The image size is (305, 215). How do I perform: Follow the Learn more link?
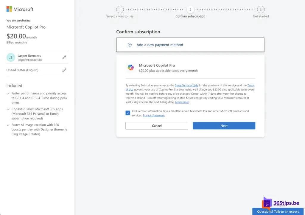click(182, 102)
